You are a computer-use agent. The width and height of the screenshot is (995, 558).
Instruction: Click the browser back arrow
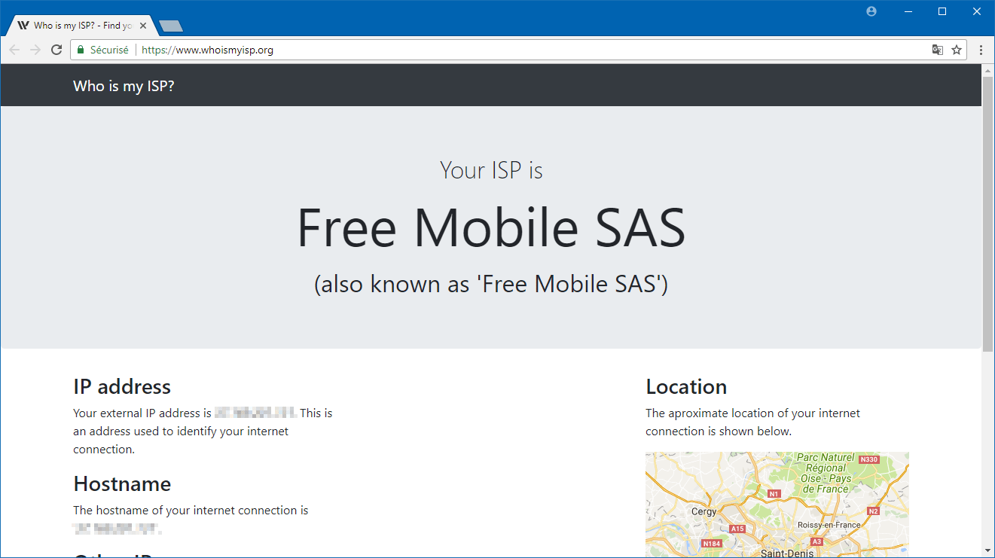point(14,50)
